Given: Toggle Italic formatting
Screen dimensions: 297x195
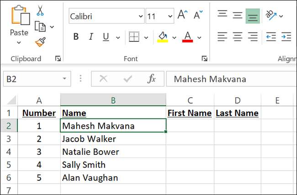Looking at the screenshot, I should point(91,37).
